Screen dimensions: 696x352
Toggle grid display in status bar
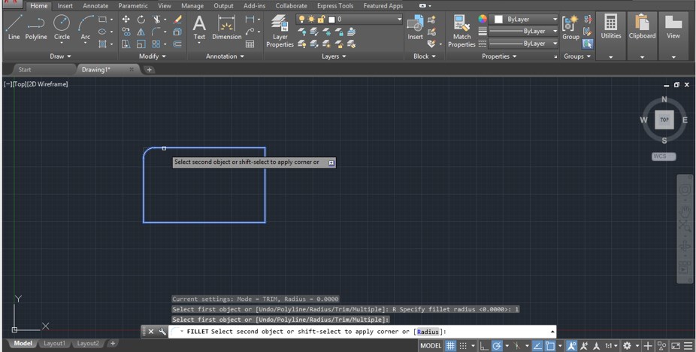451,346
